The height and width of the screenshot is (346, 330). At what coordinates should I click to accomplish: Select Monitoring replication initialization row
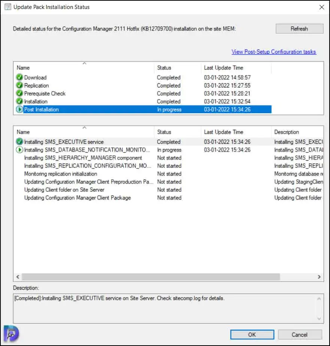point(169,174)
